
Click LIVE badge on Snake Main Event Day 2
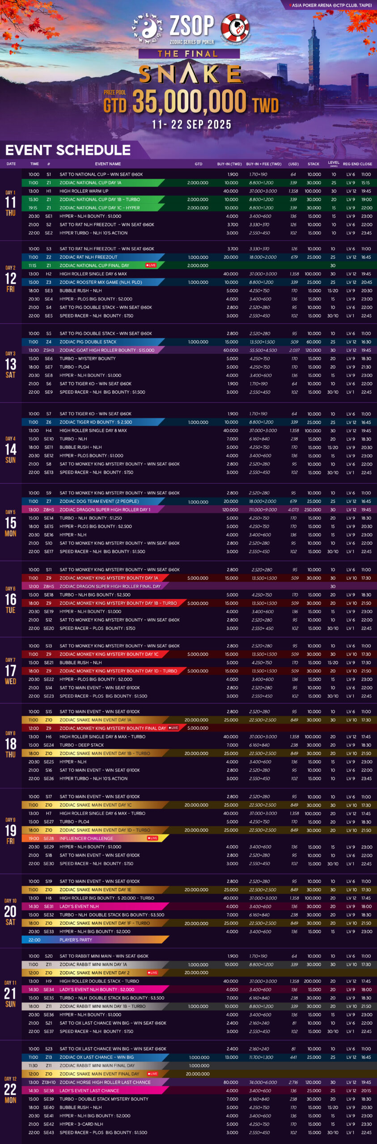(152, 973)
